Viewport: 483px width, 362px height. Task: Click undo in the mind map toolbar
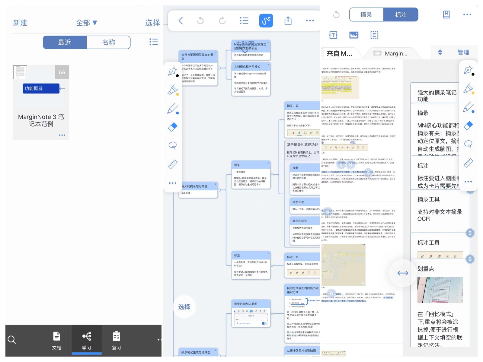point(200,21)
